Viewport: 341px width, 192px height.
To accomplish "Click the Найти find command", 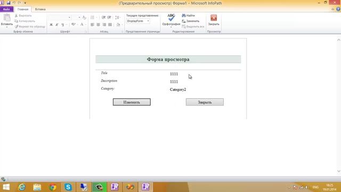I will (x=188, y=15).
